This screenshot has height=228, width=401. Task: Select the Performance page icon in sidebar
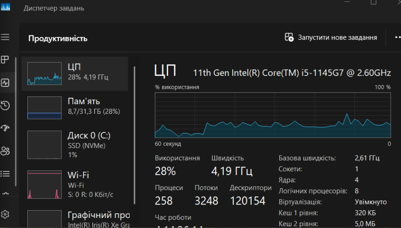pos(5,83)
